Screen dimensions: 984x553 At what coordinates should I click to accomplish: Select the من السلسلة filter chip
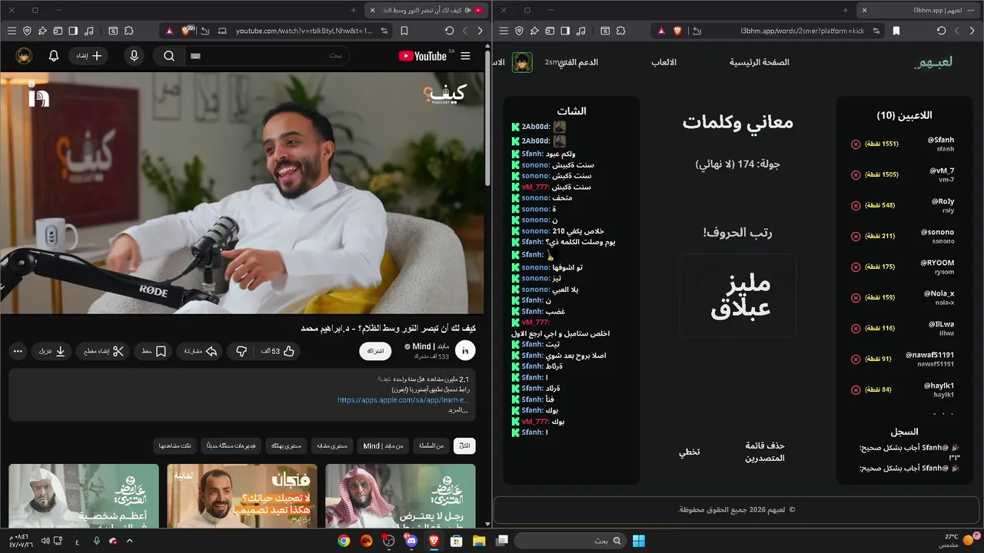pyautogui.click(x=431, y=445)
